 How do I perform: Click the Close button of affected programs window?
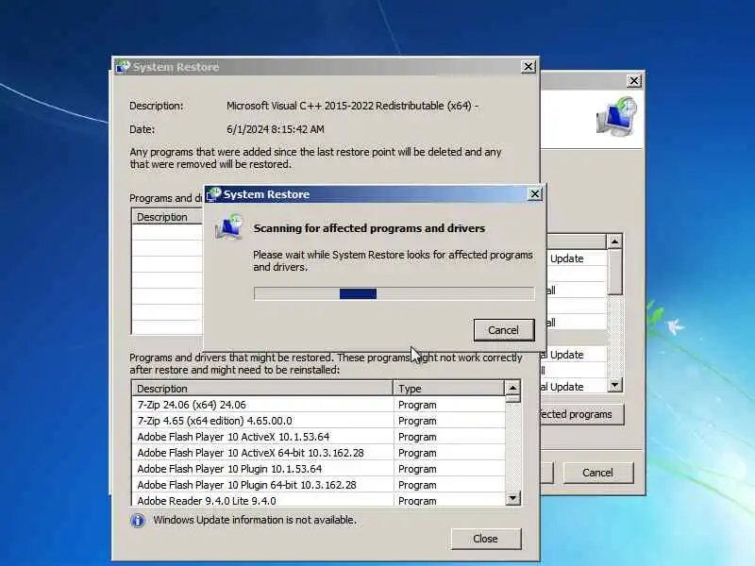tap(485, 539)
